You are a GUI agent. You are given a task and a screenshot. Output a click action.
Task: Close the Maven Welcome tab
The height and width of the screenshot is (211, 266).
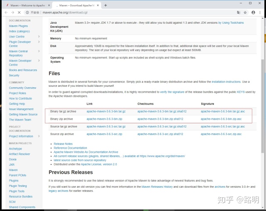click(x=49, y=5)
